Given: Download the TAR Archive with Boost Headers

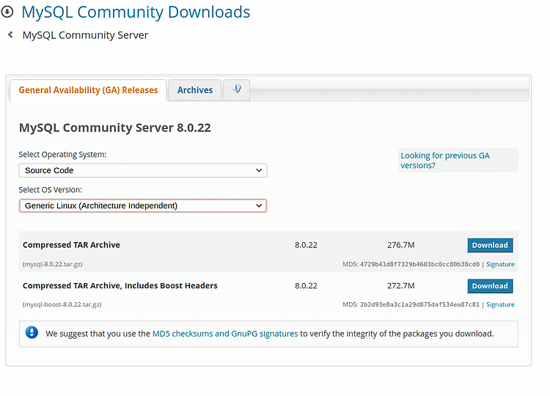Looking at the screenshot, I should pyautogui.click(x=490, y=286).
